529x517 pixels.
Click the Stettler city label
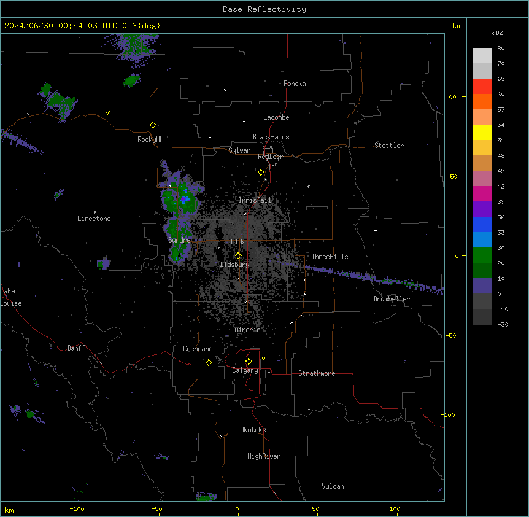[389, 146]
